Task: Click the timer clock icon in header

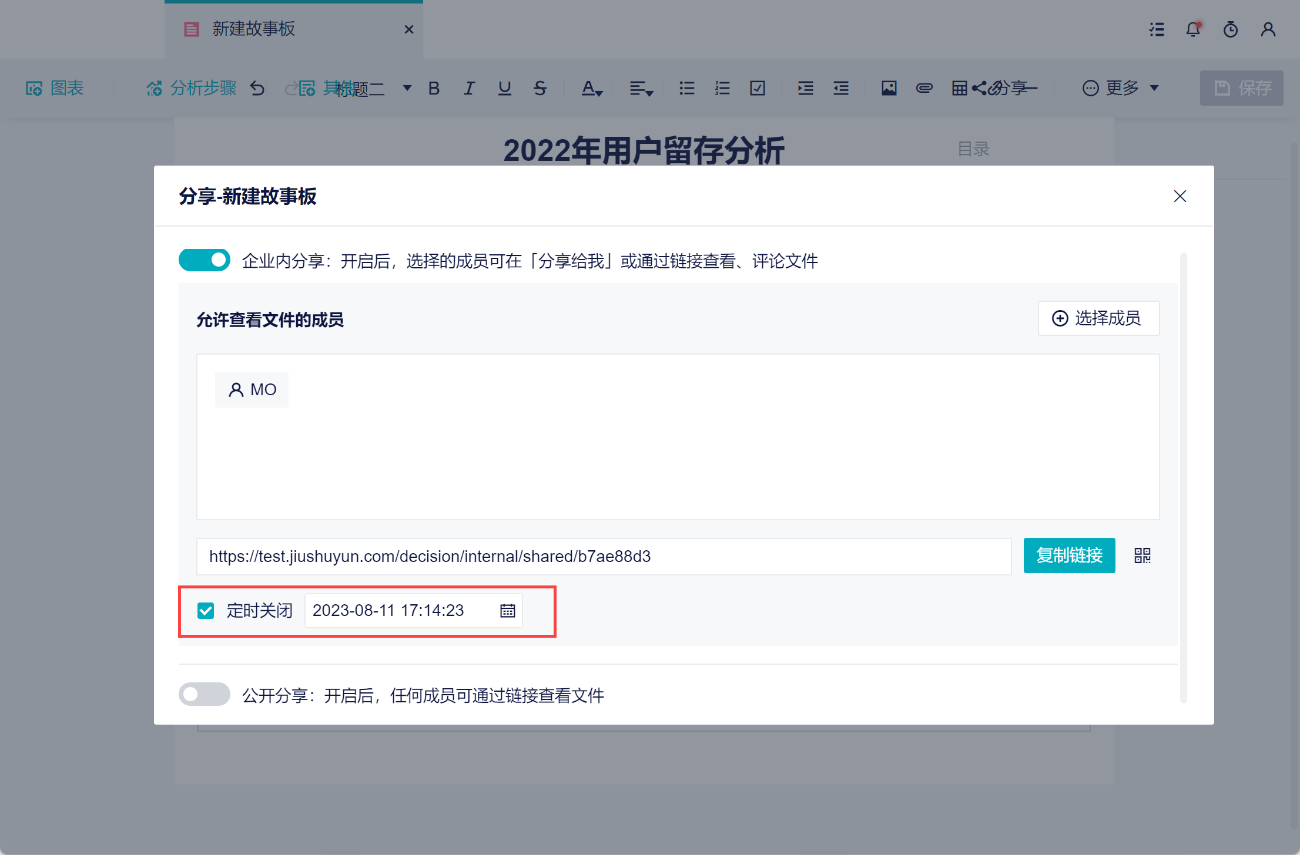Action: click(1230, 29)
